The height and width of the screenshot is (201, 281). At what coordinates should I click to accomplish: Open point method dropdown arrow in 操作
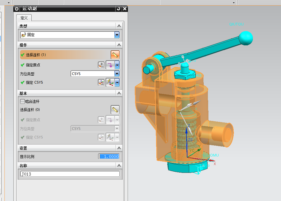tap(117, 65)
